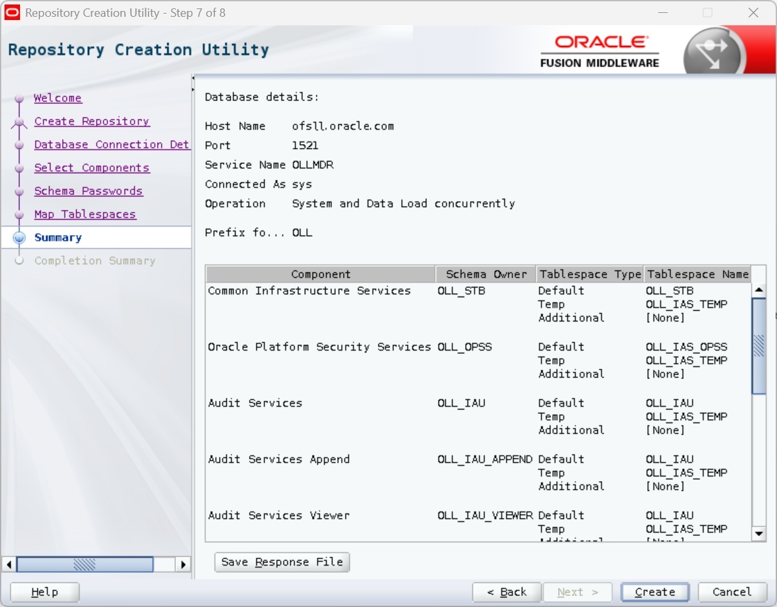This screenshot has width=777, height=607.
Task: Go to Map Tablespaces step
Action: coord(85,214)
